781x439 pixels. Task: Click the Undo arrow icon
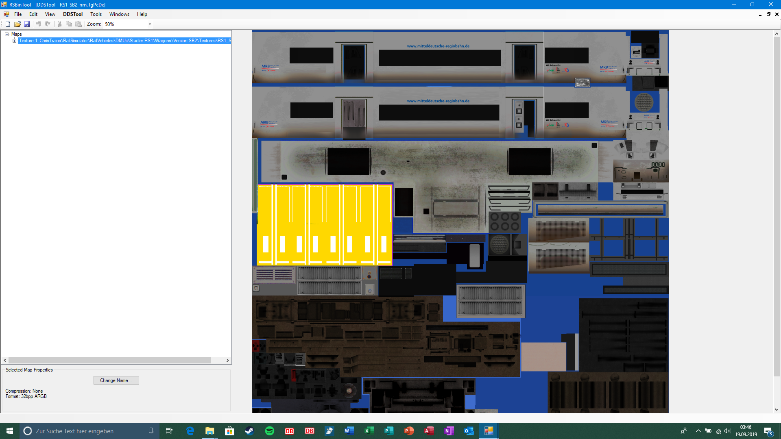(x=39, y=24)
